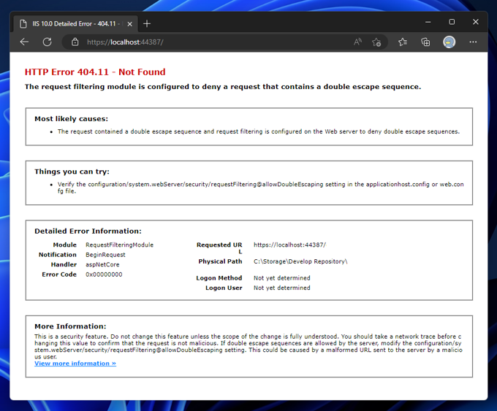Click the Logon User Not yet determined value
Image resolution: width=497 pixels, height=411 pixels.
[282, 288]
